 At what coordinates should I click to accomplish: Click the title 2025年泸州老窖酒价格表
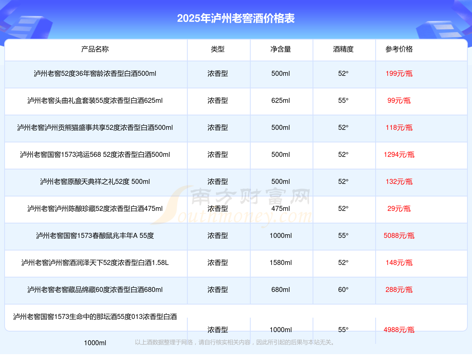(x=236, y=18)
